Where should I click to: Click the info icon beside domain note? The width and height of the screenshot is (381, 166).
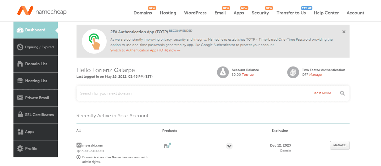click(78, 157)
